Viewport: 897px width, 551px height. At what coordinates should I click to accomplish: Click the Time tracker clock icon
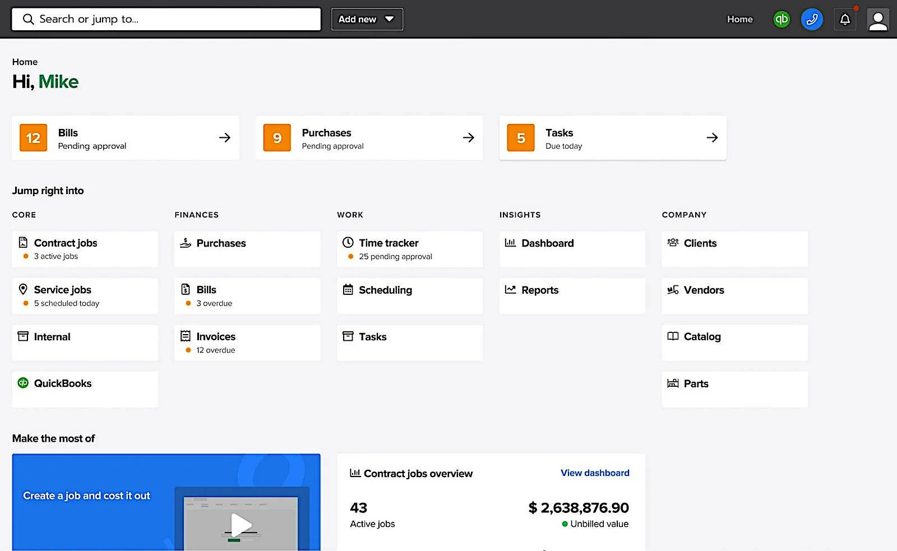(348, 243)
